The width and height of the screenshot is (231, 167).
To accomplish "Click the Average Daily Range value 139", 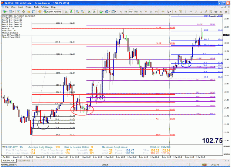I will tap(58, 147).
